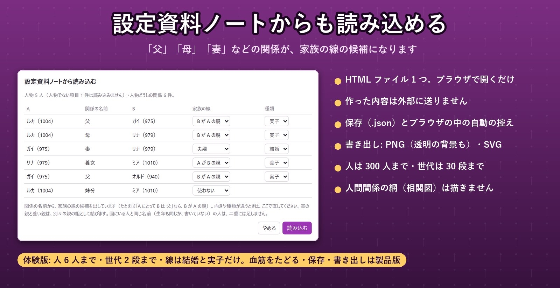The width and height of the screenshot is (560, 288).
Task: Open the 'A が B の親' family line dropdown
Action: click(x=211, y=163)
